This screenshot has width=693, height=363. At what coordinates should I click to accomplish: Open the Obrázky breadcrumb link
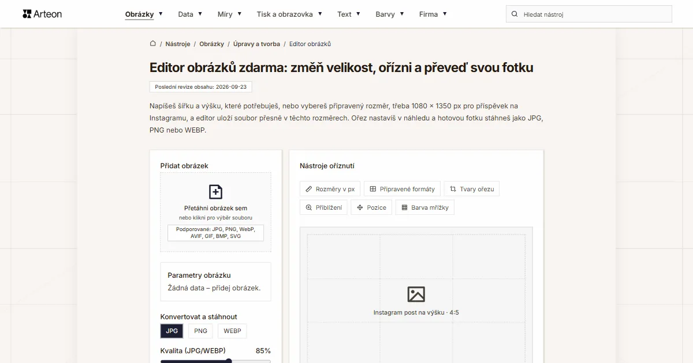pyautogui.click(x=212, y=44)
